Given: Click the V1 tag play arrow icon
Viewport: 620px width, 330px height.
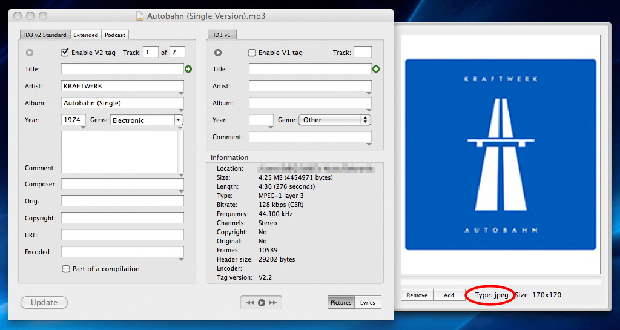Looking at the screenshot, I should [x=218, y=53].
